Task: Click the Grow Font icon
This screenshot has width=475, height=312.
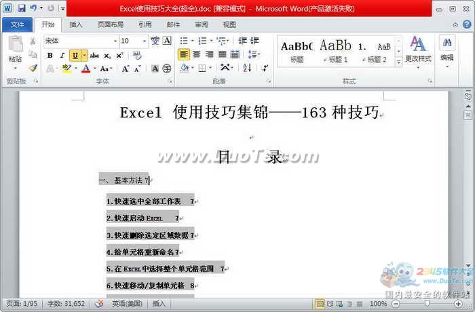Action: coord(125,69)
